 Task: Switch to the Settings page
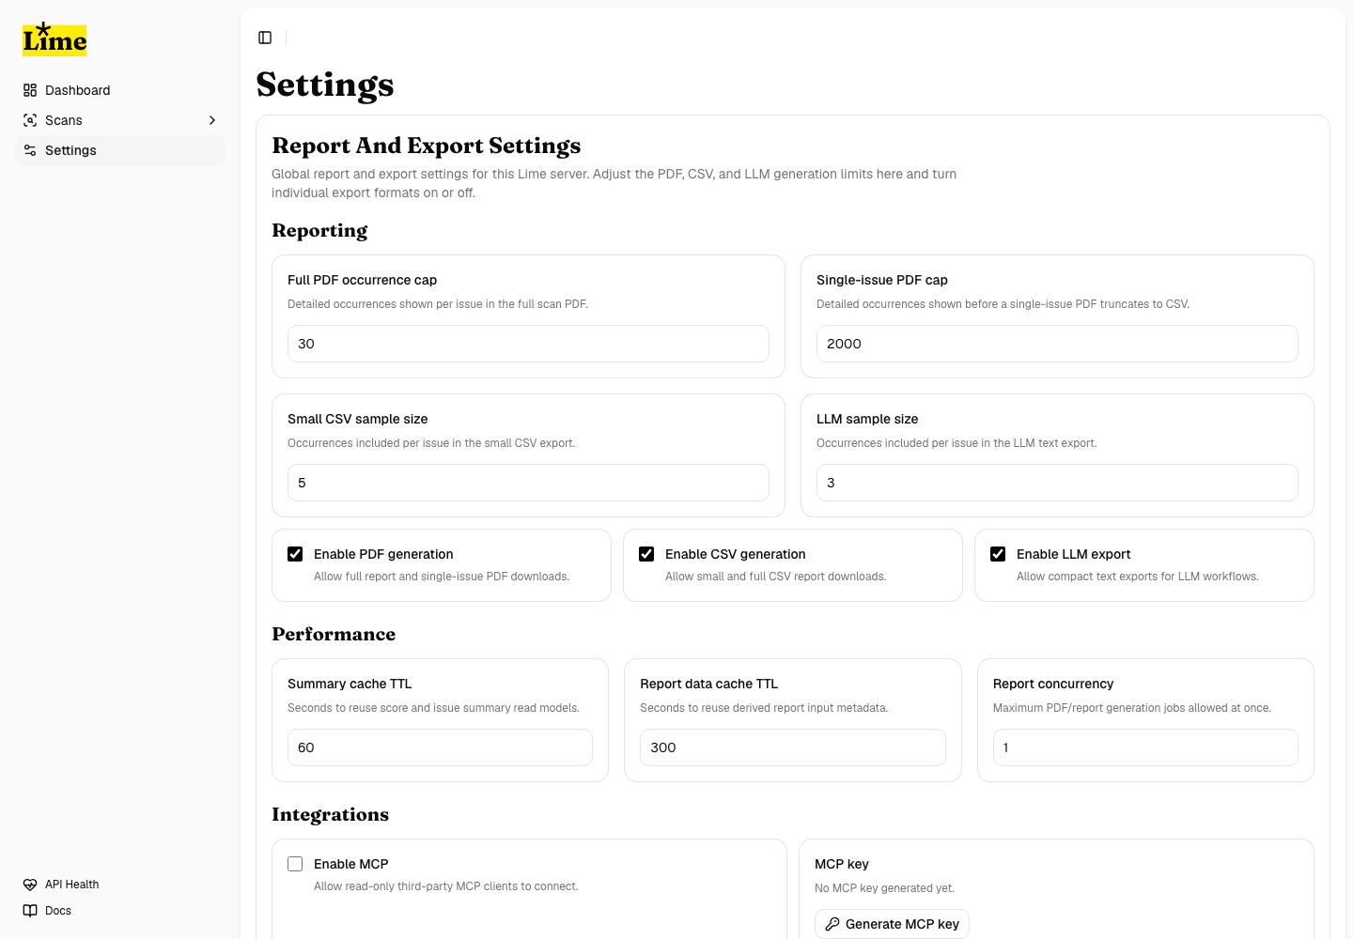[70, 150]
